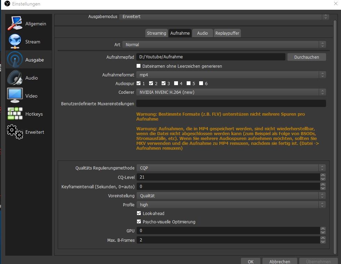Viewport: 341px width, 264px height.
Task: Click the OK button
Action: 251,261
